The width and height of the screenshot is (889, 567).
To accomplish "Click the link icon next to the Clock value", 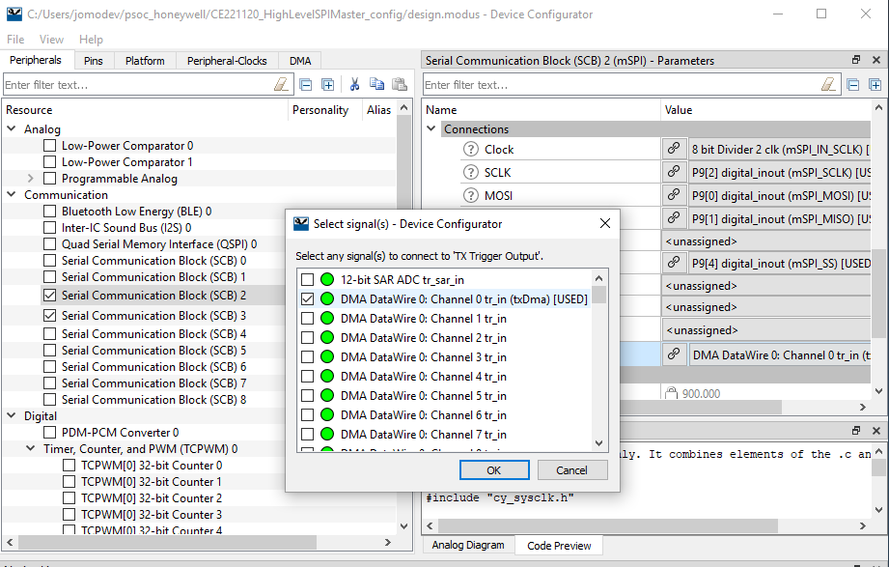I will [674, 149].
